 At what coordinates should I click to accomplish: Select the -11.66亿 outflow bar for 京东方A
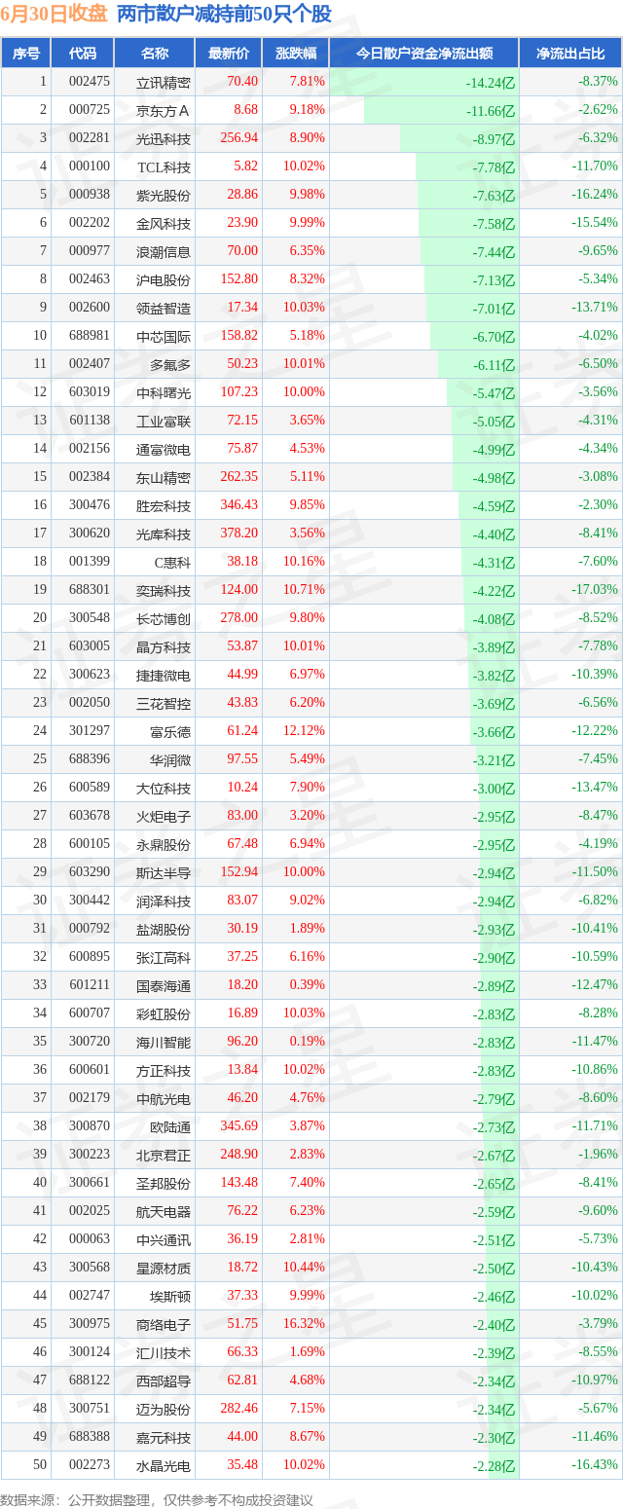coord(441,111)
